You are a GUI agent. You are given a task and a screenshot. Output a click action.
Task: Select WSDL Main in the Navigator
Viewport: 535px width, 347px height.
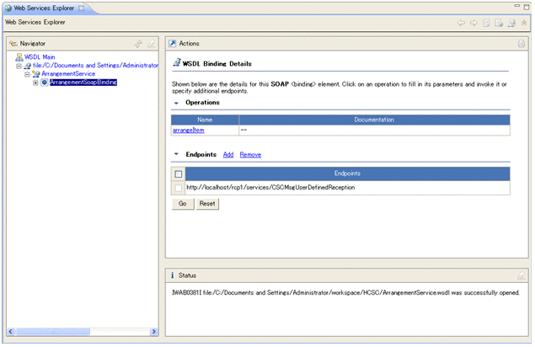39,56
